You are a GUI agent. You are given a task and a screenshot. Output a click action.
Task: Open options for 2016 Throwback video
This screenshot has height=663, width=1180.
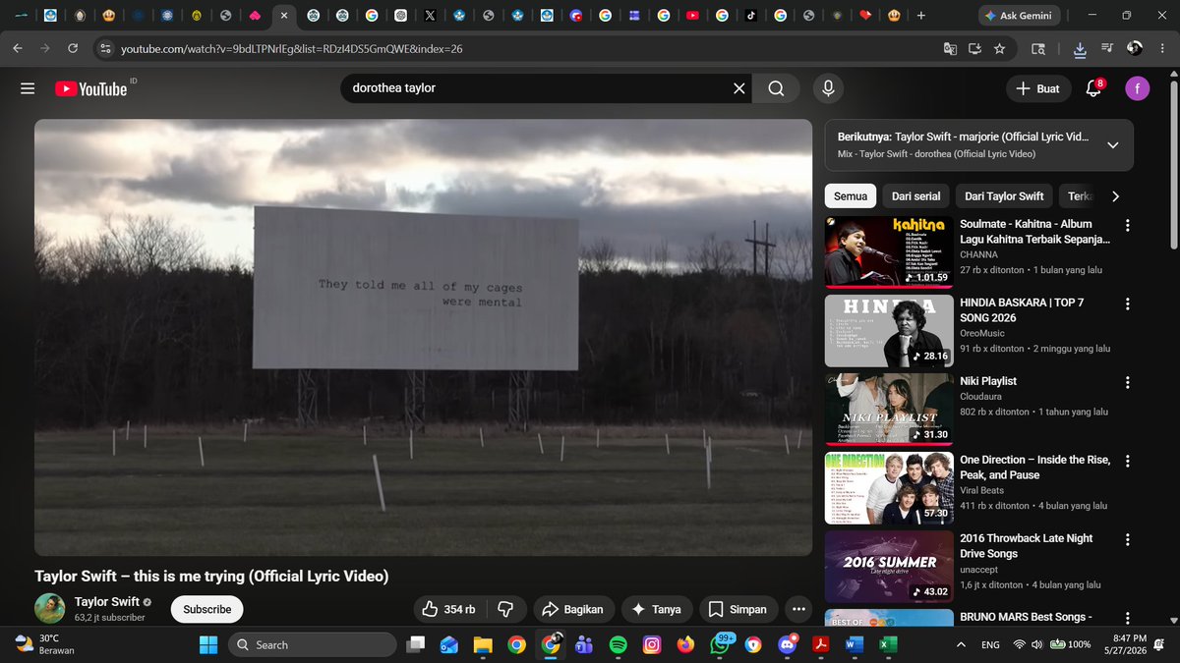pos(1128,539)
